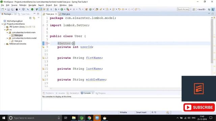The image size is (216, 121).
Task: Click the Open Type folder icon
Action: (97, 9)
